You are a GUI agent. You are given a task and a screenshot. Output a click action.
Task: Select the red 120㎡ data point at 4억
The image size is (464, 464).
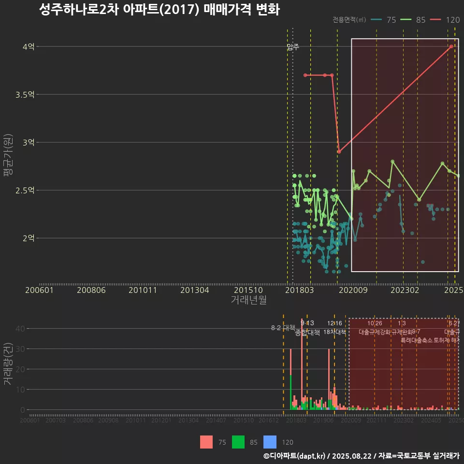click(451, 46)
